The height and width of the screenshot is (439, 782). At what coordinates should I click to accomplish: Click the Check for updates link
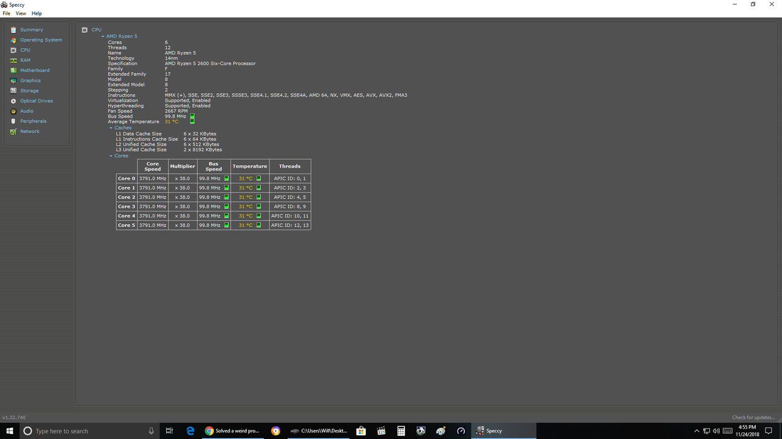coord(754,418)
